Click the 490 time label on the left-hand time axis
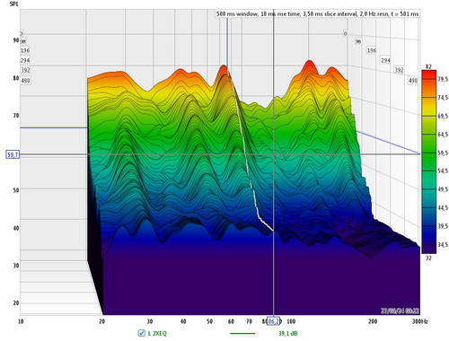449x341 pixels. click(x=25, y=81)
